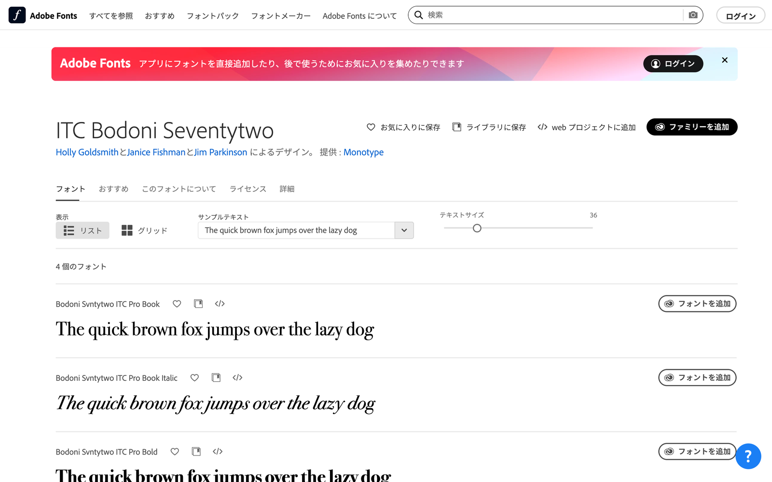The image size is (772, 482).
Task: Open すべてを参照 in top navigation
Action: (x=111, y=16)
